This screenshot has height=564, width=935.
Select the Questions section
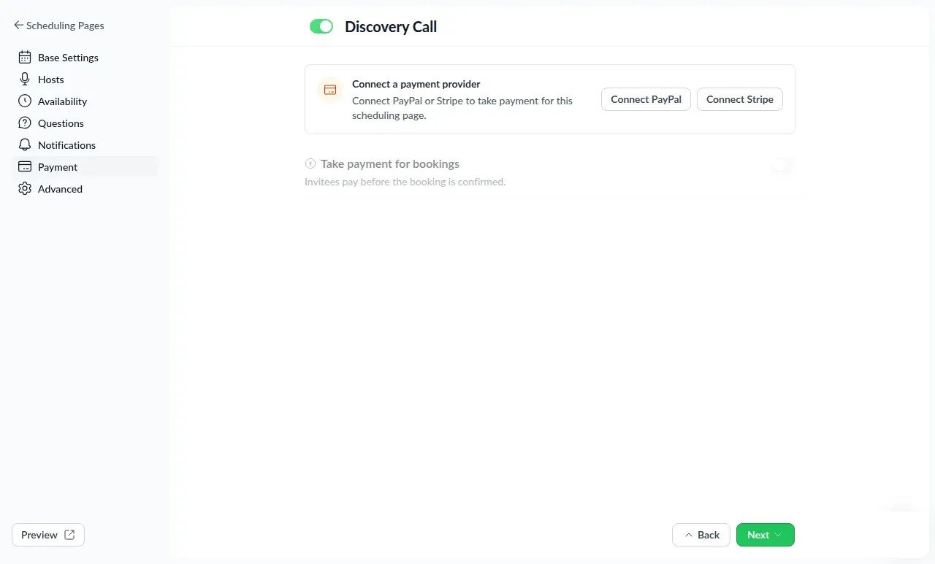click(85, 123)
